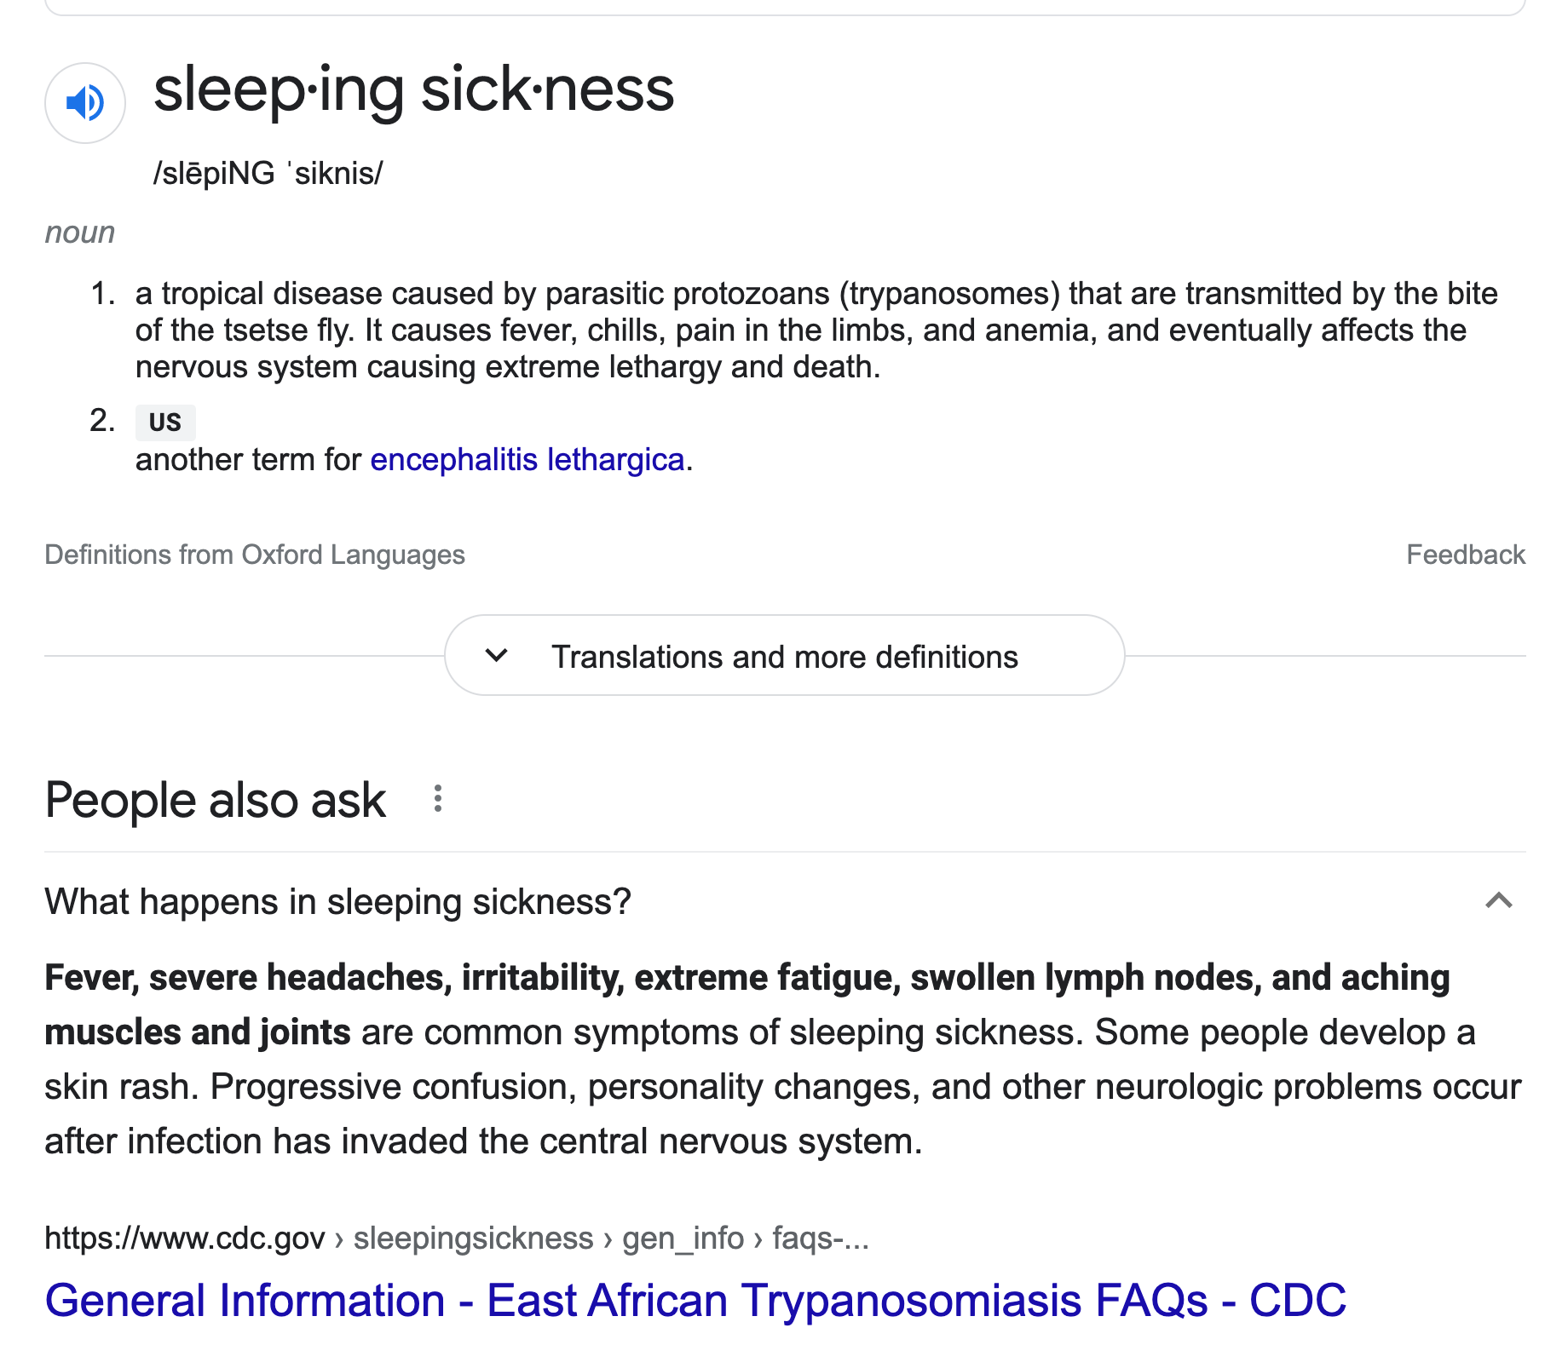Click the US region label
This screenshot has height=1368, width=1568.
(x=164, y=422)
